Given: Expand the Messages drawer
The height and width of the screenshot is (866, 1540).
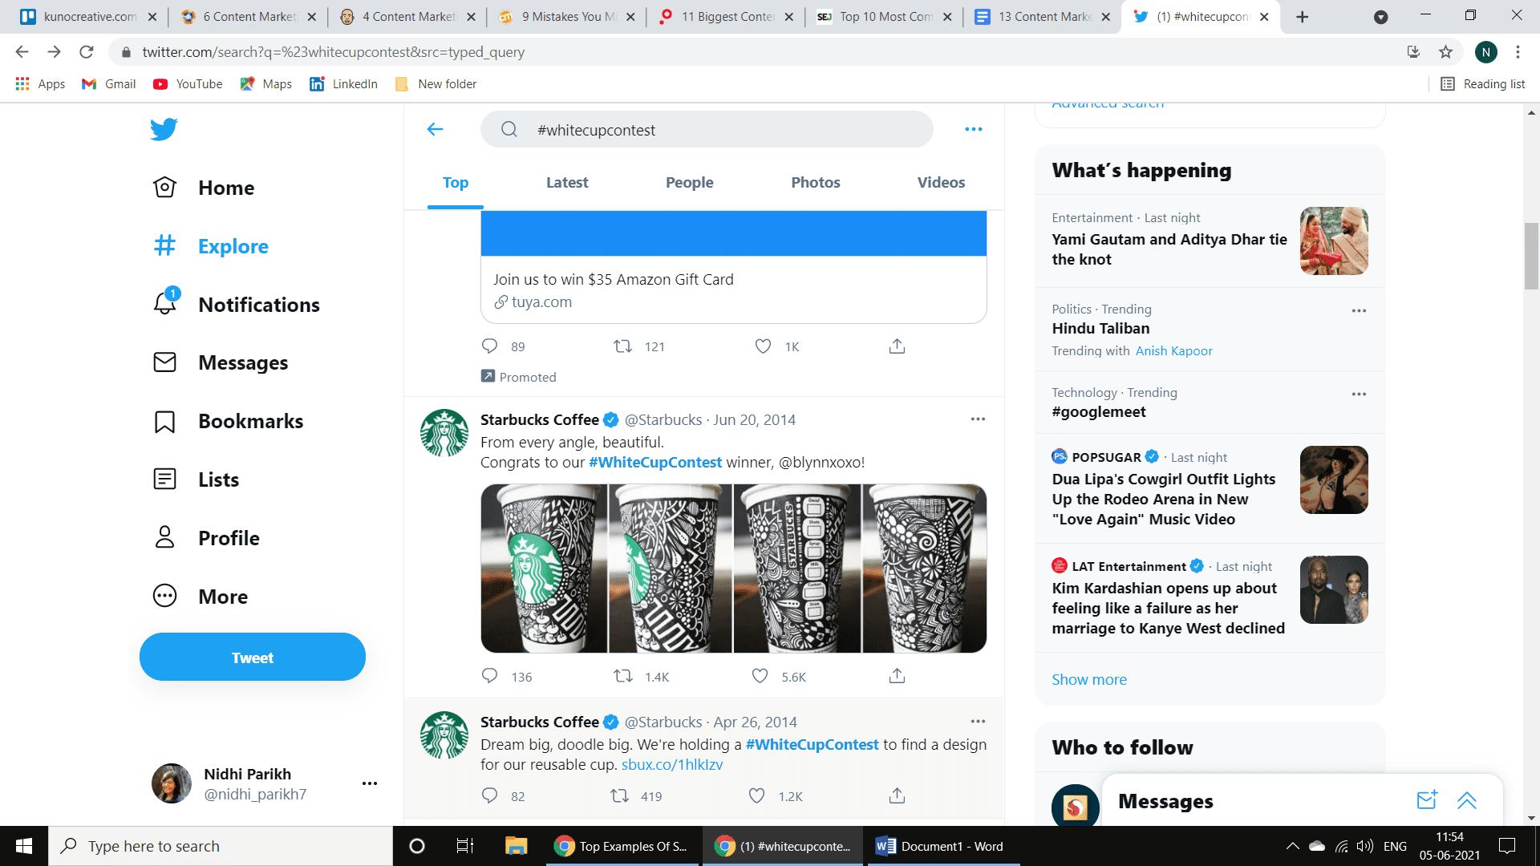Looking at the screenshot, I should (1467, 800).
